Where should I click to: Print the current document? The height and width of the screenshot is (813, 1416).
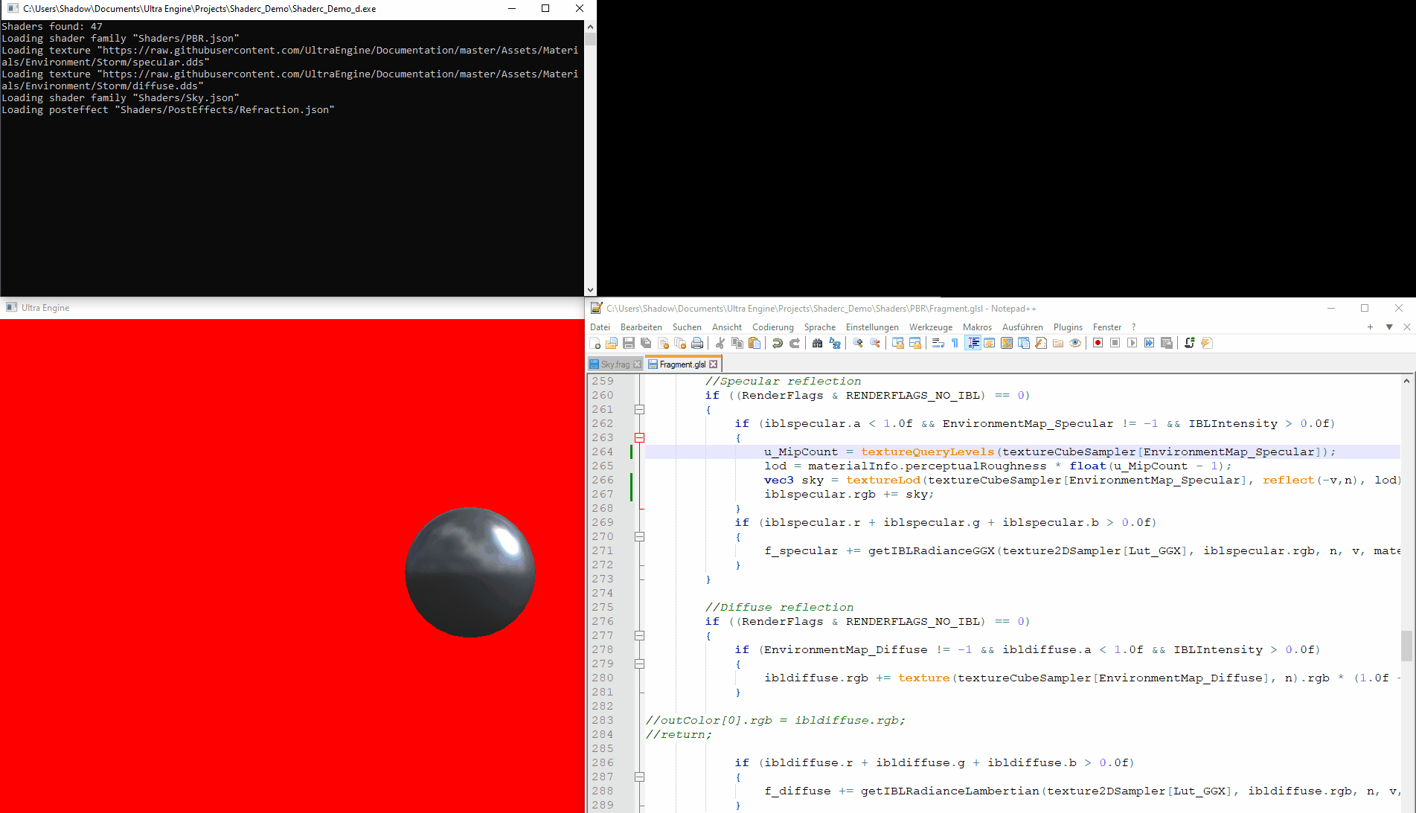click(x=697, y=343)
